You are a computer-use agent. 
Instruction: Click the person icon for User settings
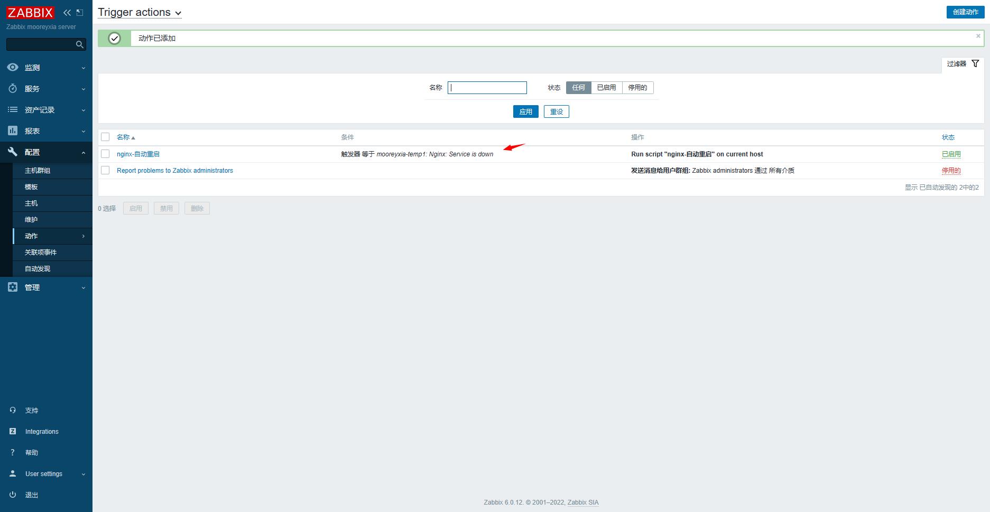coord(13,473)
